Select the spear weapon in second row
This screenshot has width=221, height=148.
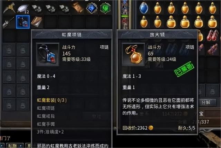(9, 22)
